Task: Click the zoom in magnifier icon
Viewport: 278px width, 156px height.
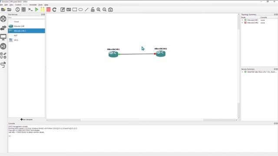Action: coord(99,10)
